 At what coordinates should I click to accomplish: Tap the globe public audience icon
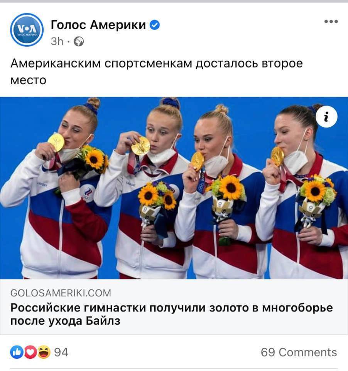point(79,42)
